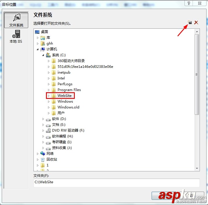
Task: Click the help question mark button
Action: (x=189, y=3)
